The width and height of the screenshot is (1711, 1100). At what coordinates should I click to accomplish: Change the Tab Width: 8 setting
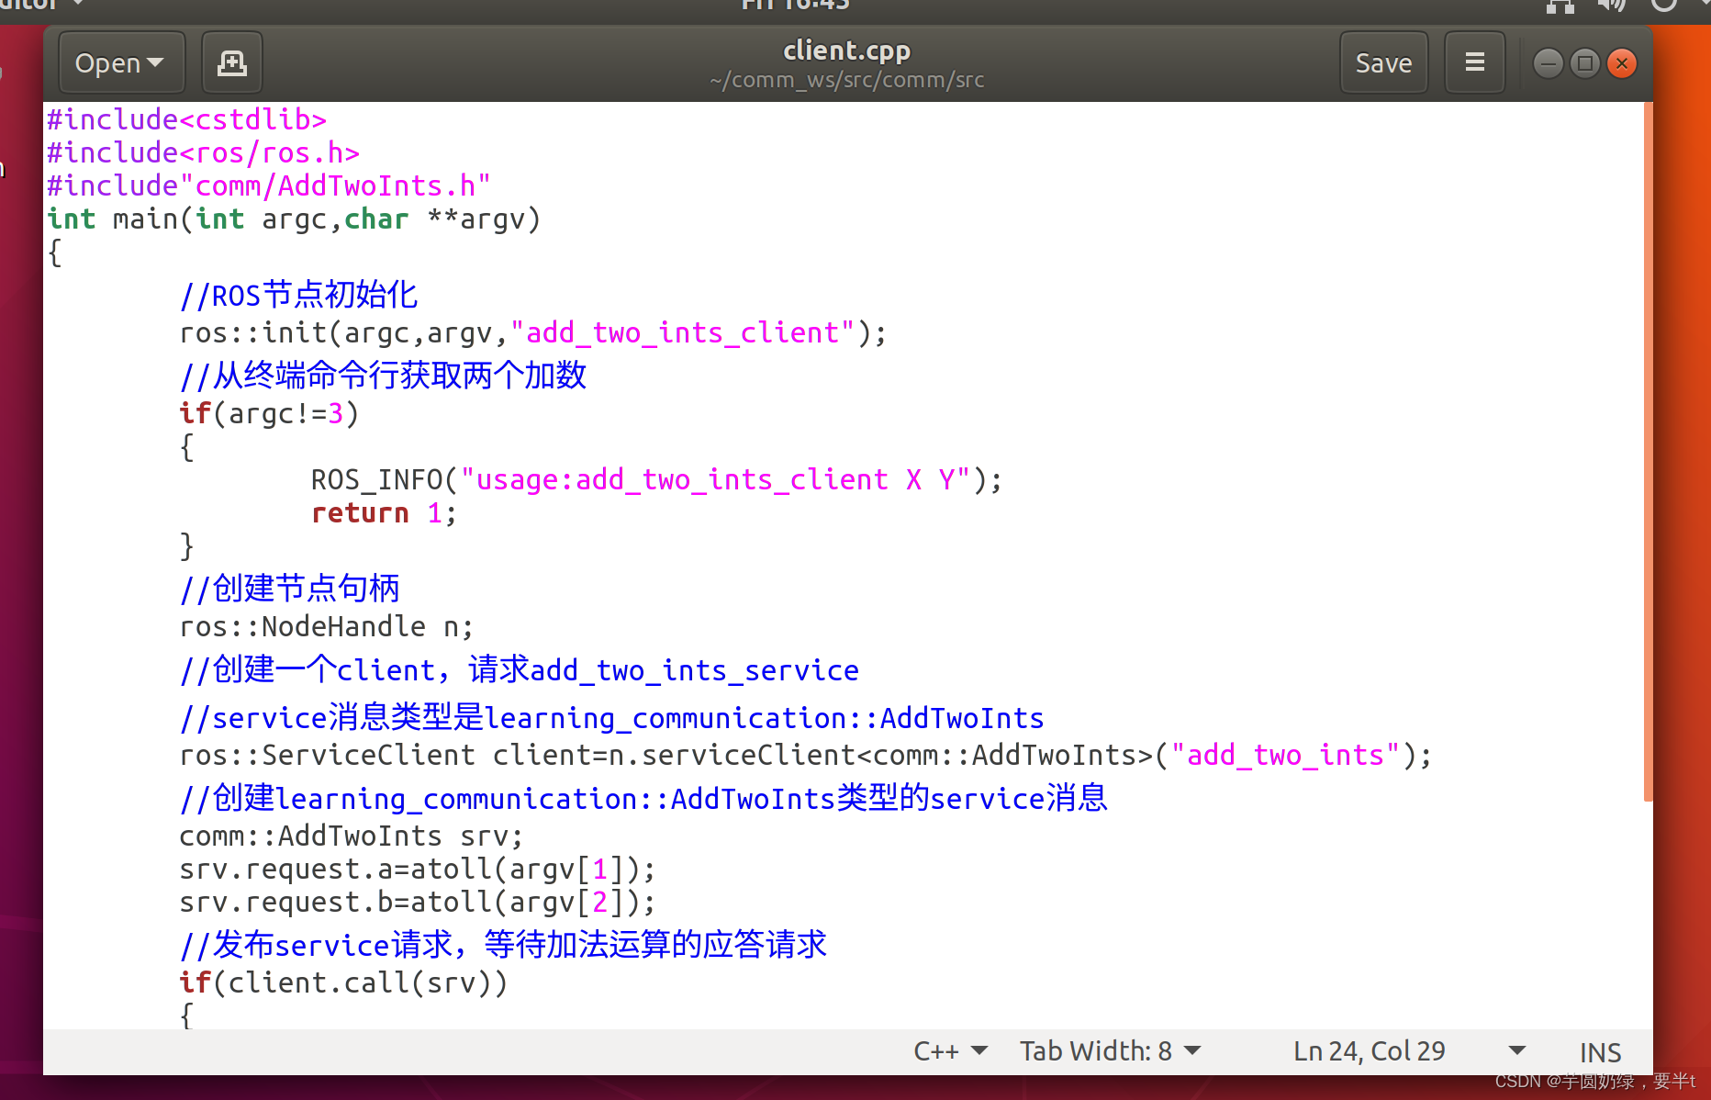pos(1110,1051)
